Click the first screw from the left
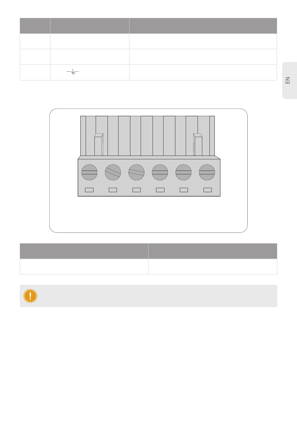 coord(89,172)
